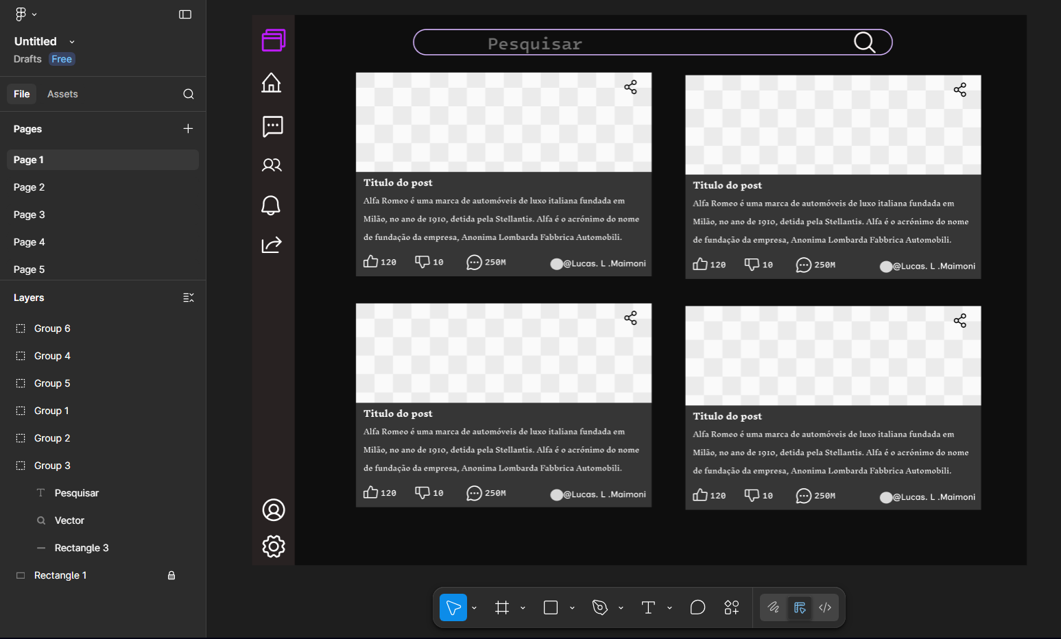The image size is (1061, 639).
Task: Select the Rectangle shape tool
Action: [551, 607]
